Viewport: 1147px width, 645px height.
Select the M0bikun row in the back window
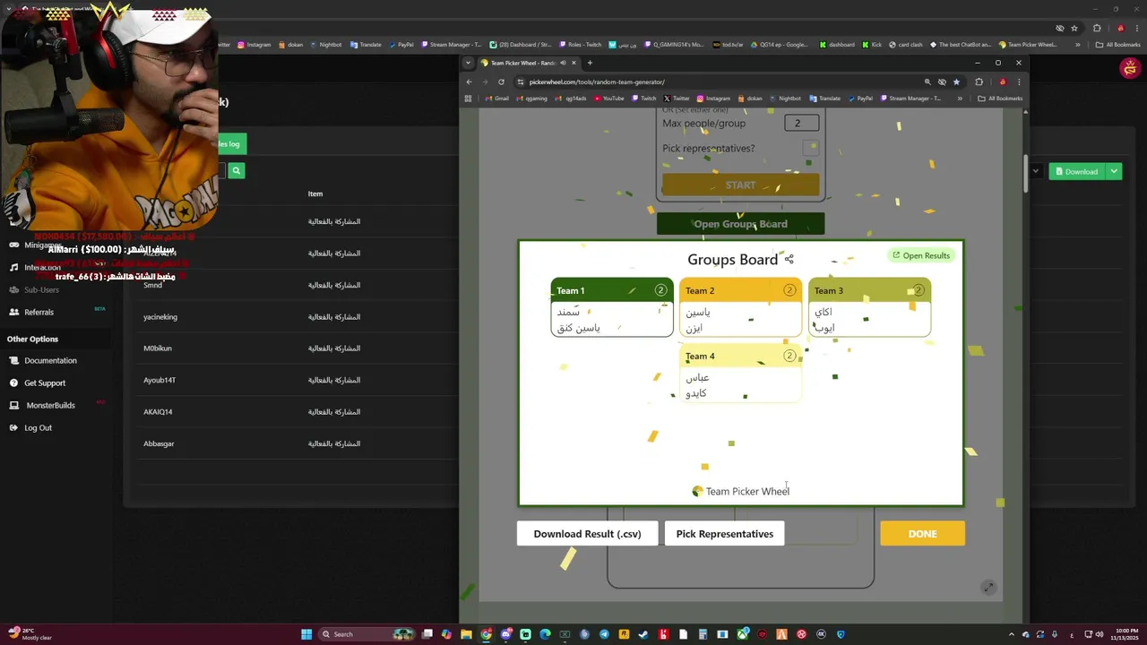click(296, 348)
